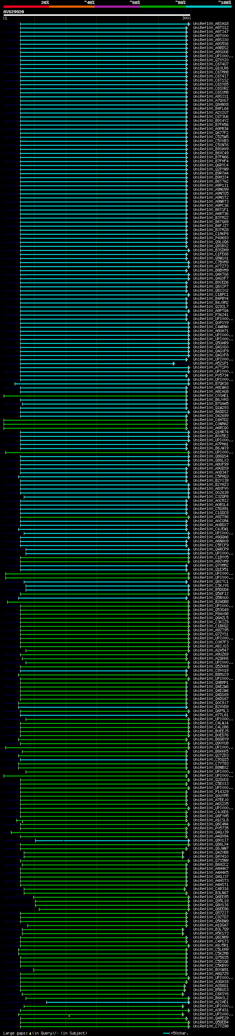Click the 300 end-position marker

[185, 18]
